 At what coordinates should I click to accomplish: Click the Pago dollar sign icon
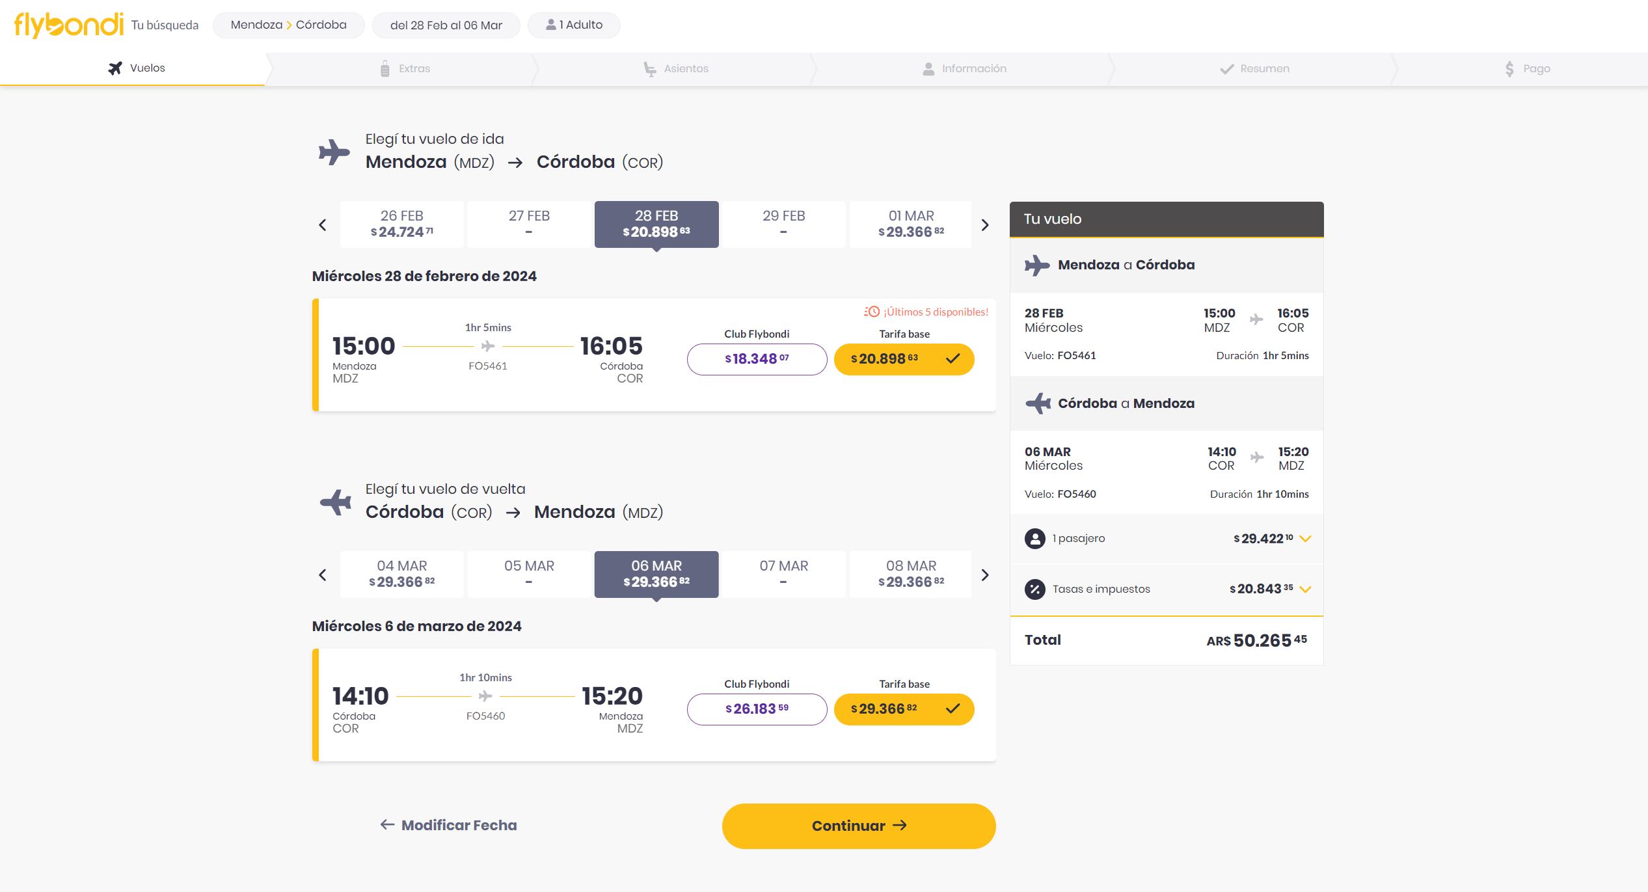tap(1509, 68)
